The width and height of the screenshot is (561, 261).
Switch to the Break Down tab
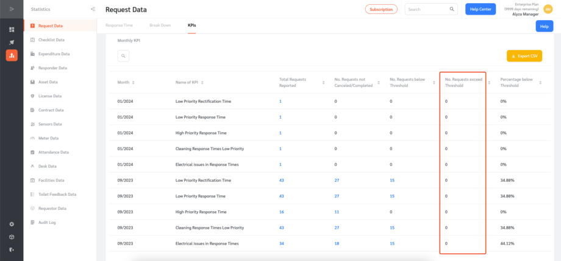(160, 26)
